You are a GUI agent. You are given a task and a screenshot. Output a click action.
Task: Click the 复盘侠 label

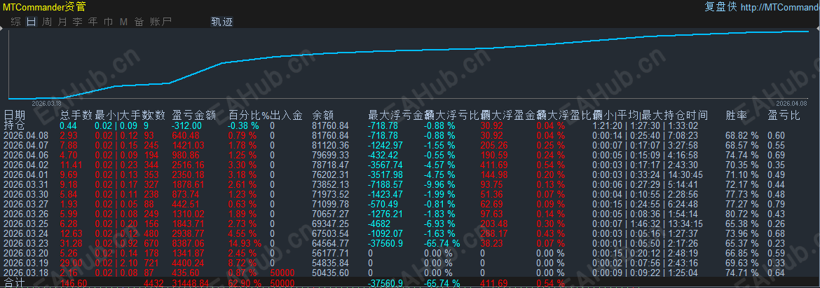pos(720,7)
